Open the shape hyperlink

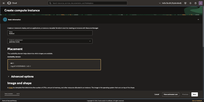(11, 88)
